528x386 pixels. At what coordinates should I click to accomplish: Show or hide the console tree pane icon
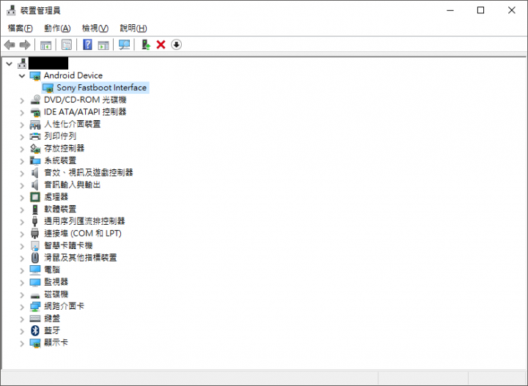click(x=45, y=45)
